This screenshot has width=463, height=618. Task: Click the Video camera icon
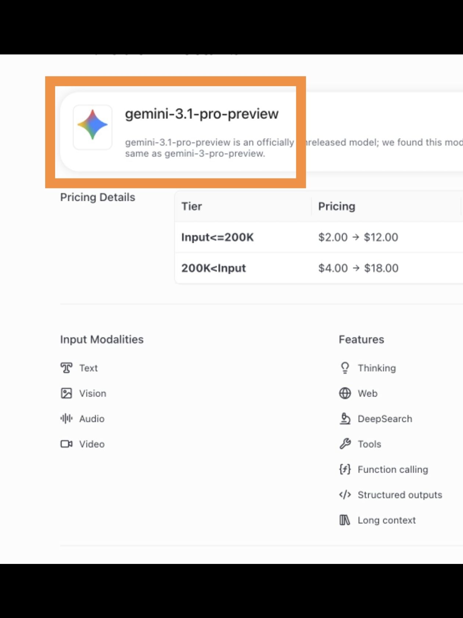click(67, 444)
